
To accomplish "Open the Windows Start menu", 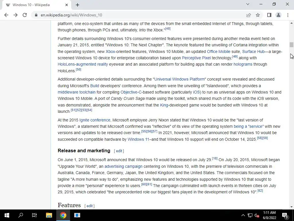I will 7,215.
